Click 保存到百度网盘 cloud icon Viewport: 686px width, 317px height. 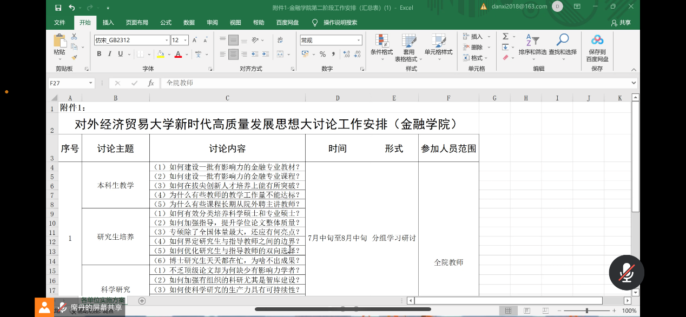[x=597, y=40]
